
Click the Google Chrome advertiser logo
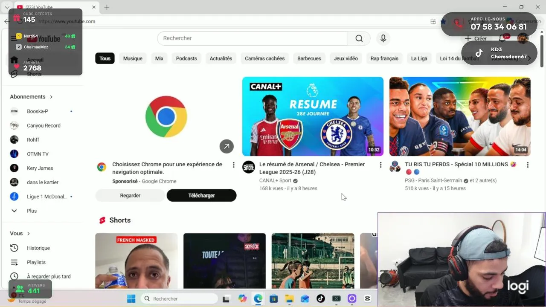[x=102, y=167]
